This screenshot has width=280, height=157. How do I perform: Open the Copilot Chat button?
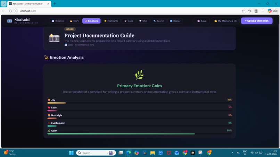click(273, 11)
